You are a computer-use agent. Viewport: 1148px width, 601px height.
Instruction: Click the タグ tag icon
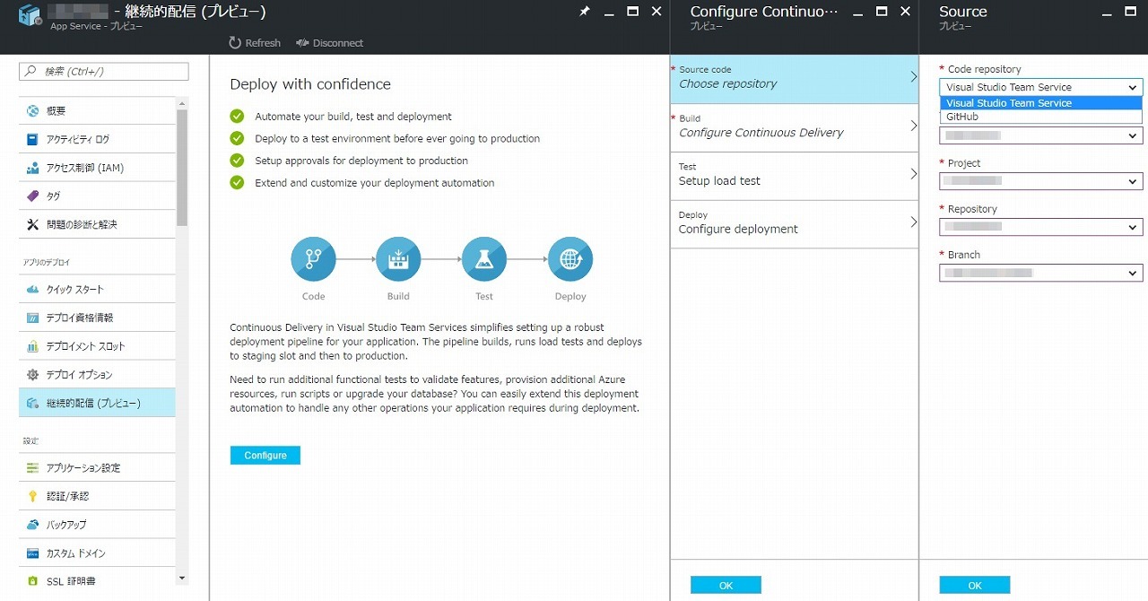[x=32, y=196]
